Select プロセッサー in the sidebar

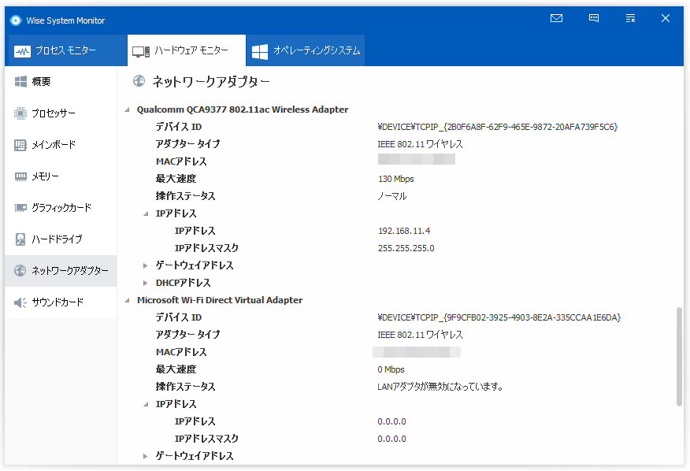point(61,113)
